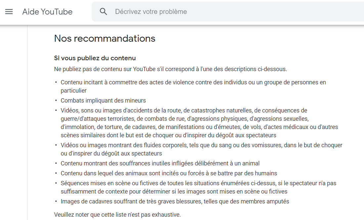Image resolution: width=364 pixels, height=220 pixels.
Task: Click the bullet about "fluides corporels"
Action: pyautogui.click(x=201, y=145)
